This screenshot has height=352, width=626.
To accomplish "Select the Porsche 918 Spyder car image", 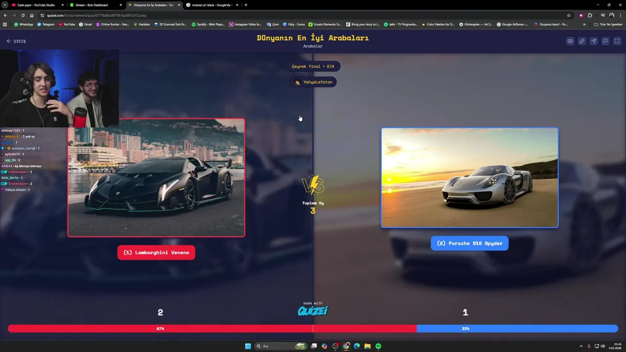I will 469,178.
